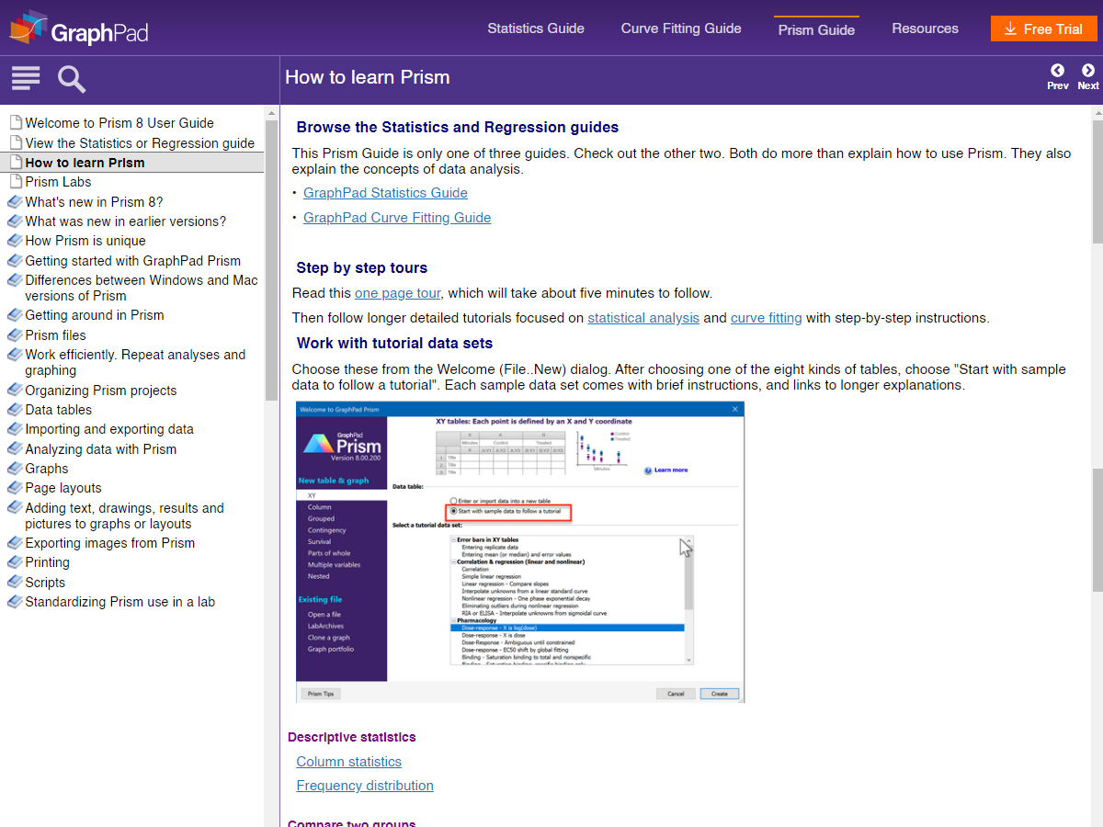Click the page icon beside Prism Labs
The image size is (1103, 827).
pyautogui.click(x=15, y=182)
